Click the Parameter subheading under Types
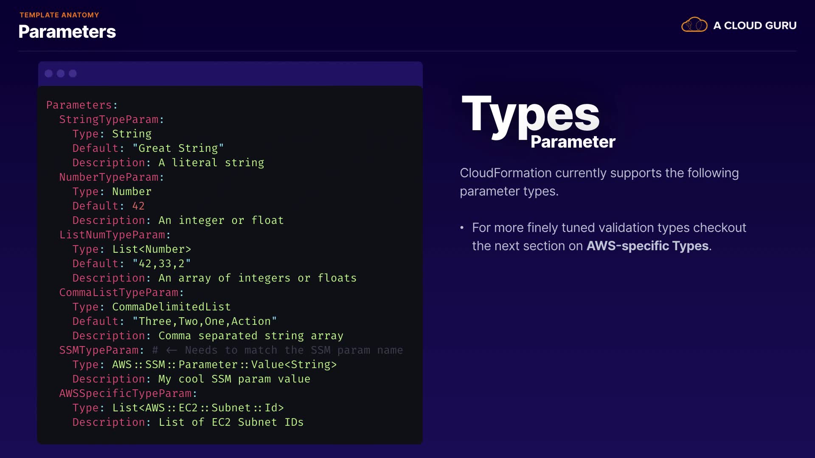This screenshot has height=458, width=815. 573,142
